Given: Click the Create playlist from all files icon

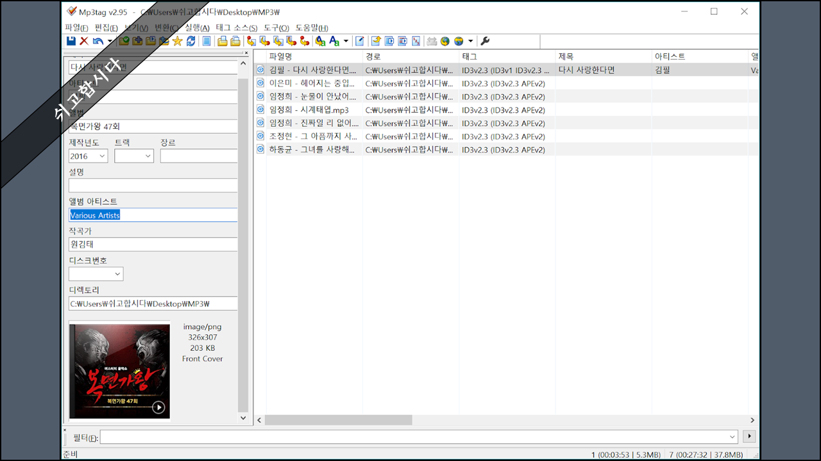Looking at the screenshot, I should (x=389, y=41).
